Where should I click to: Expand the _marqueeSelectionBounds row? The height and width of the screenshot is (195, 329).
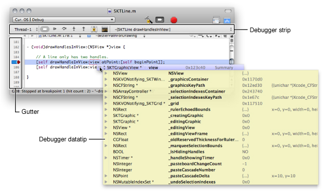[106, 146]
